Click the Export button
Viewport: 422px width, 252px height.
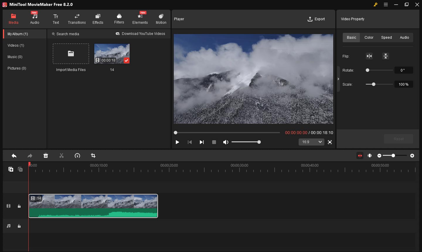316,19
